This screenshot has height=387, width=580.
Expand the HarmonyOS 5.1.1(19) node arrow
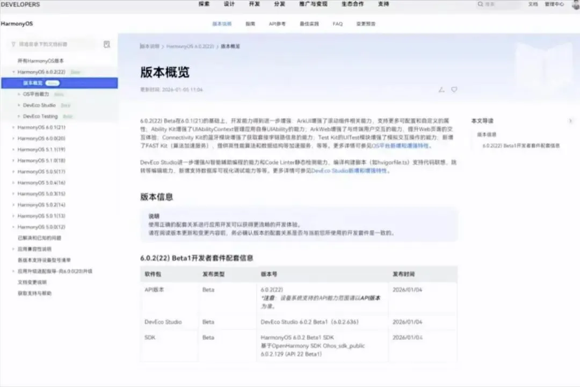coord(13,149)
